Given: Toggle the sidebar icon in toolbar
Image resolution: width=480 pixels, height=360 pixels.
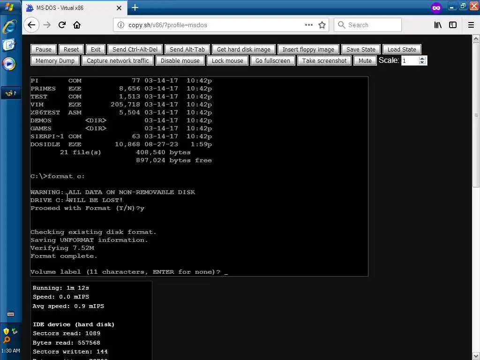Looking at the screenshot, I should point(453,25).
